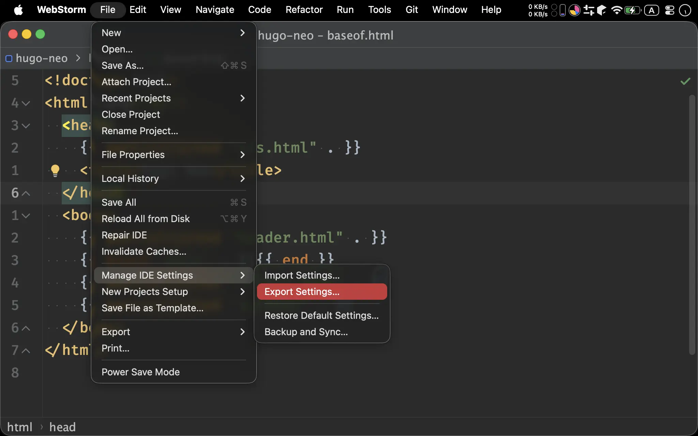
Task: Select Manage IDE Settings menu item
Action: tap(173, 275)
